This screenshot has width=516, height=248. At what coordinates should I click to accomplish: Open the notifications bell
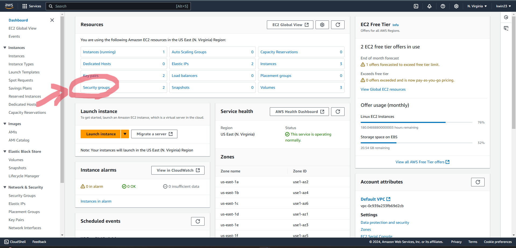coord(429,6)
